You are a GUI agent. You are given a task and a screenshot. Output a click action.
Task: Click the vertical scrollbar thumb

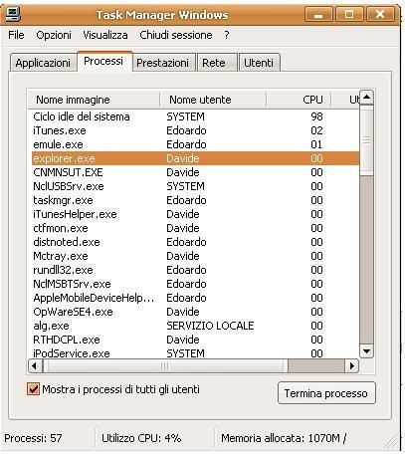pyautogui.click(x=366, y=140)
